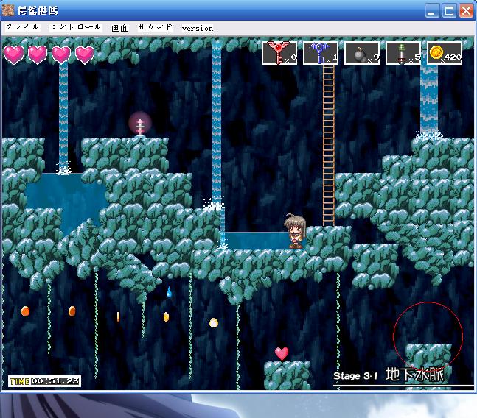Click the wooden ladder

[329, 146]
